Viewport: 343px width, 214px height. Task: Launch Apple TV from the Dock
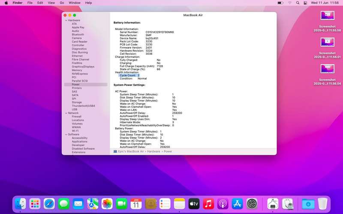coord(194,204)
